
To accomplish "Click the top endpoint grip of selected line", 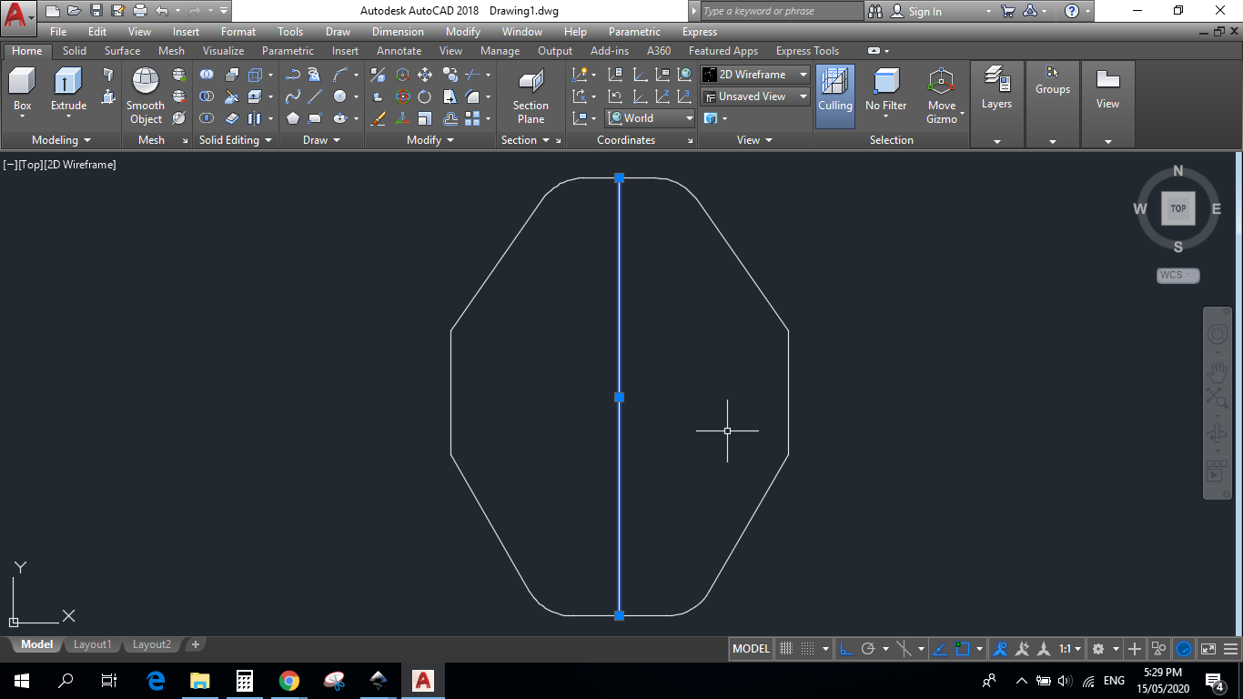I will tap(619, 177).
